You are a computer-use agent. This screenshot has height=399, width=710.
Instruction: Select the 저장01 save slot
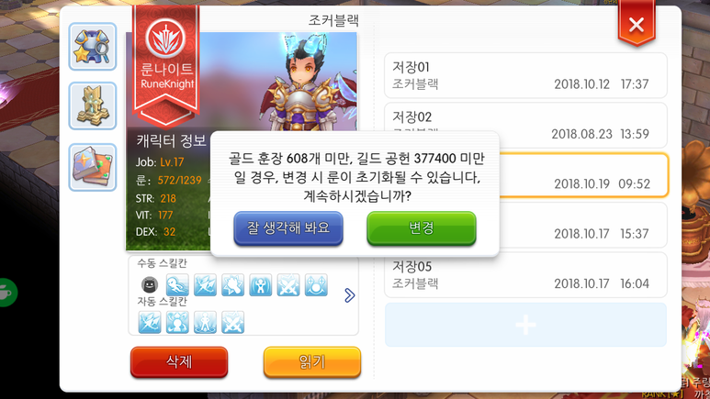click(525, 75)
